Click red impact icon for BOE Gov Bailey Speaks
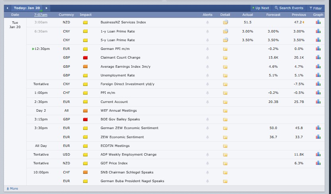Viewport: 331px width, 194px height. pos(85,119)
